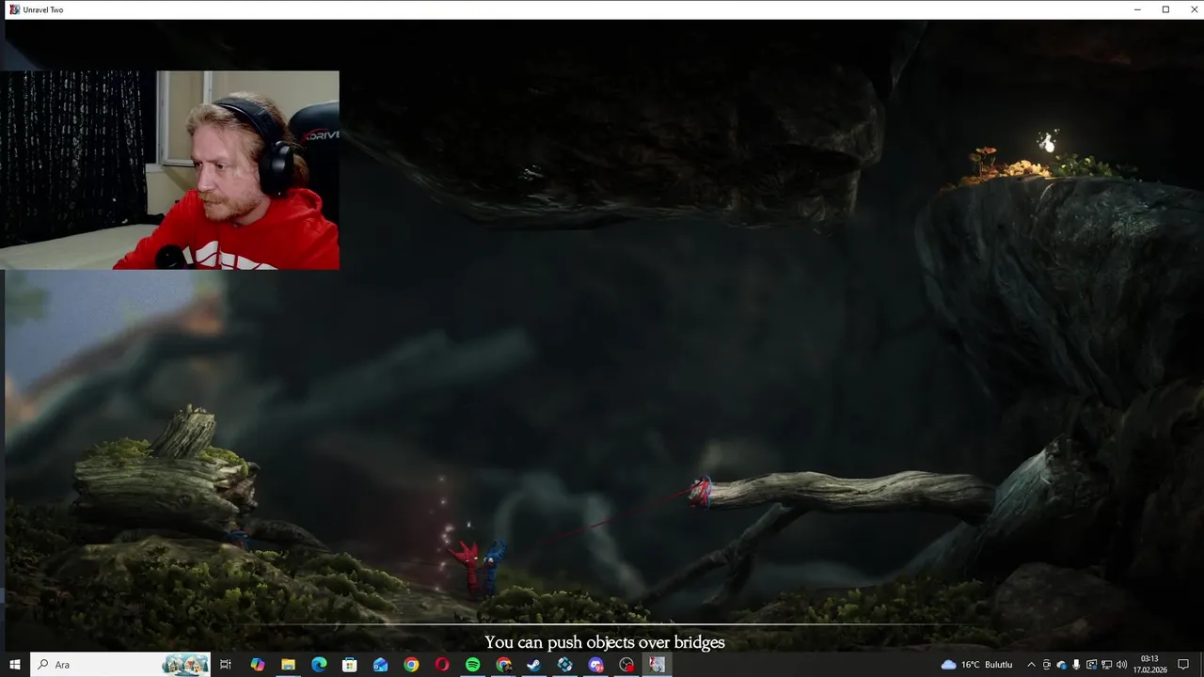Click the subtitle "You can push objects over bridges"
1204x677 pixels.
click(x=605, y=643)
